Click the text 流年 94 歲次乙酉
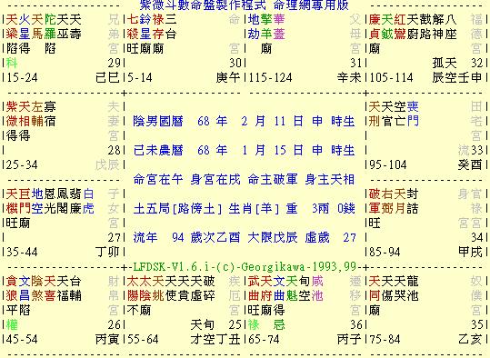 (x=187, y=237)
